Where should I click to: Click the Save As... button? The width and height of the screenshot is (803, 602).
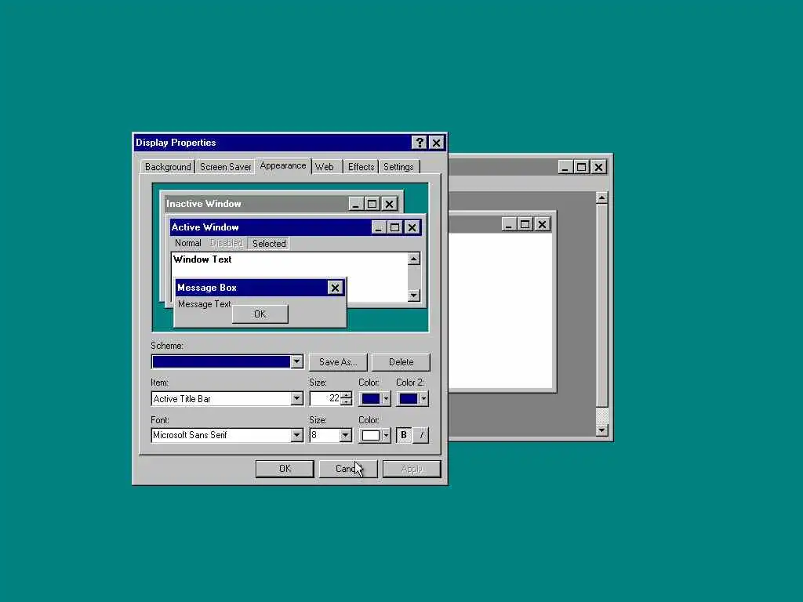[x=338, y=362]
